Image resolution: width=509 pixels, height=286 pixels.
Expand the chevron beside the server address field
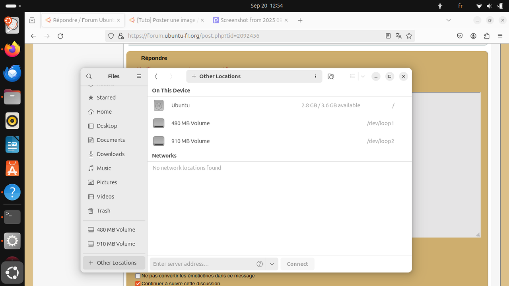272,264
